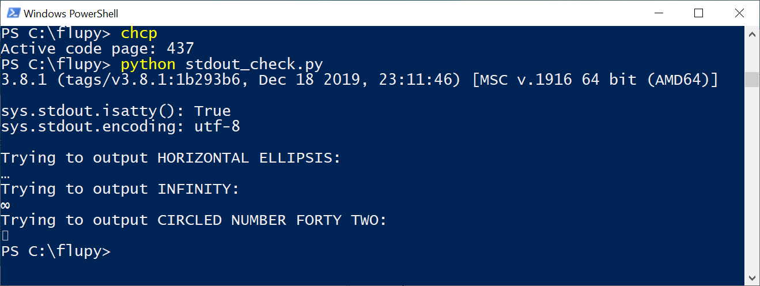Click the "sys.stdout.encoding: utf-8" line
Image resolution: width=760 pixels, height=286 pixels.
click(x=120, y=126)
